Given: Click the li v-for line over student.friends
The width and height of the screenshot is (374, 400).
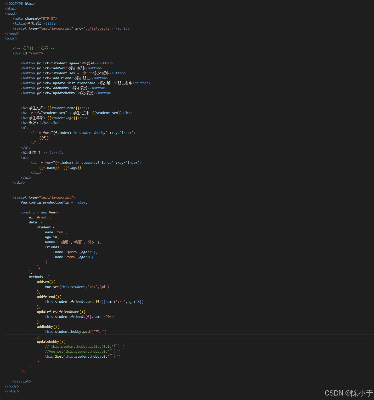Looking at the screenshot, I should click(86, 162).
